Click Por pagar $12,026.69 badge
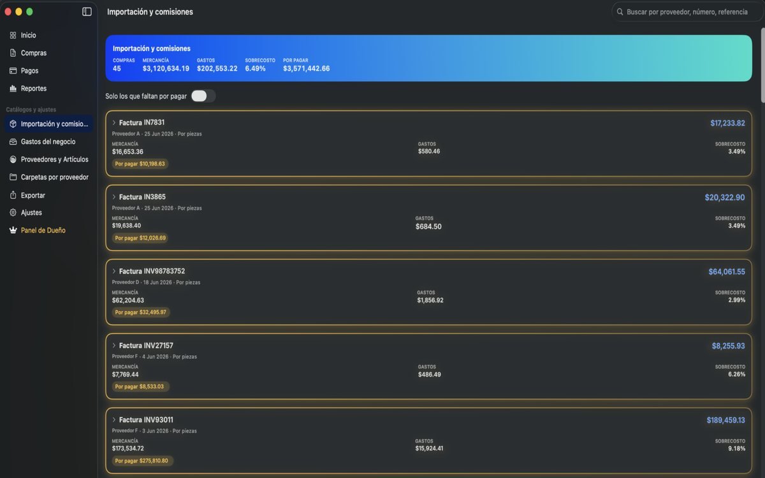765x478 pixels. pyautogui.click(x=140, y=238)
